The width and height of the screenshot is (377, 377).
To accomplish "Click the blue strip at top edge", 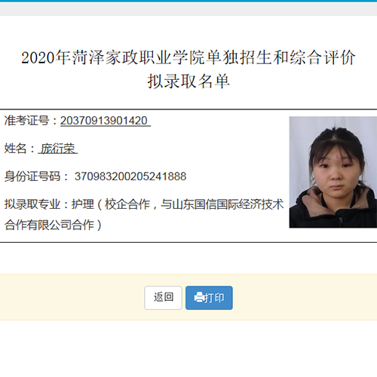I will (188, 1).
